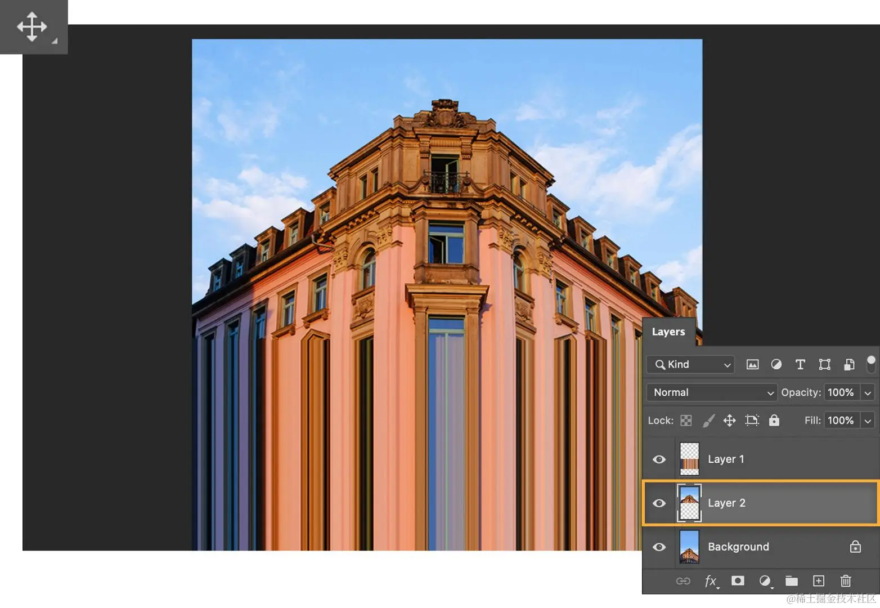Open the Normal blend mode dropdown
The height and width of the screenshot is (608, 880).
711,392
